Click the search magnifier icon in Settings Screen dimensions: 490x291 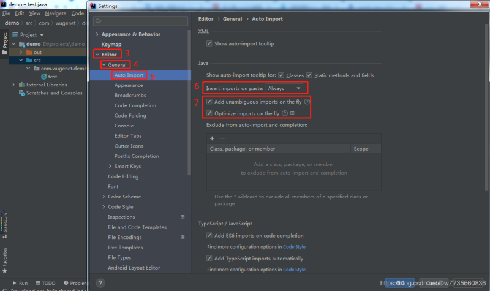point(98,21)
